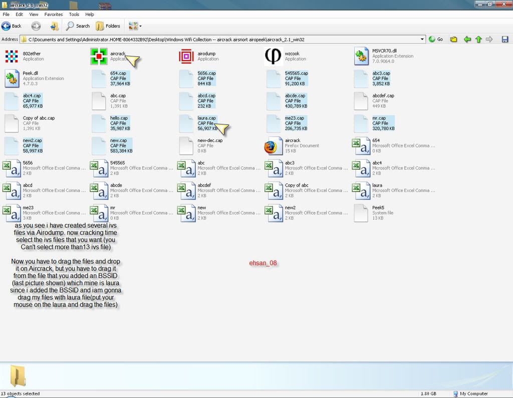Click the 5656 Excel CSV file icon
This screenshot has width=513, height=398.
pyautogui.click(x=12, y=168)
